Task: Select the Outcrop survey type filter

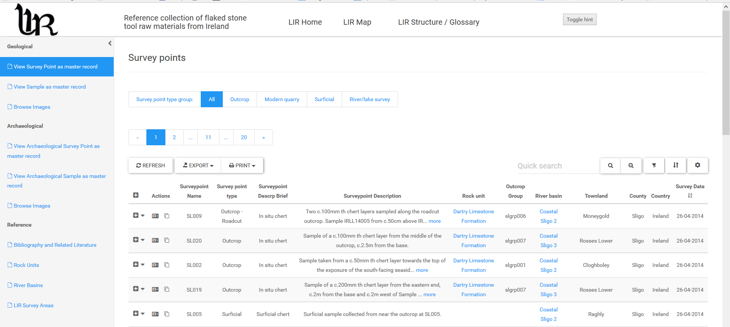Action: (240, 99)
